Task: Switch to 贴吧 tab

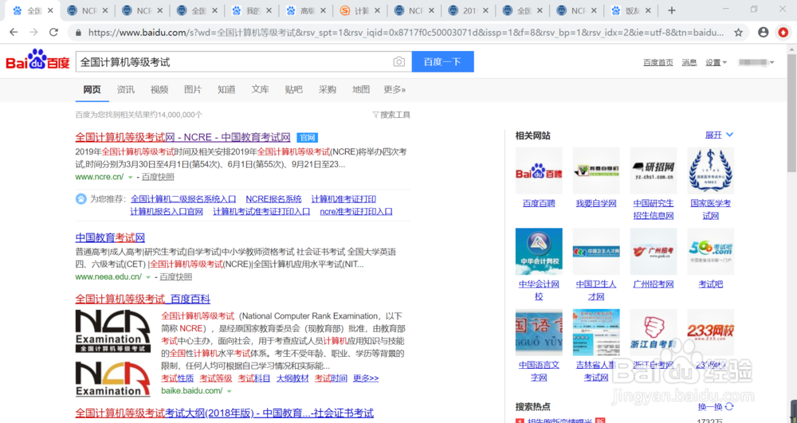Action: point(293,89)
